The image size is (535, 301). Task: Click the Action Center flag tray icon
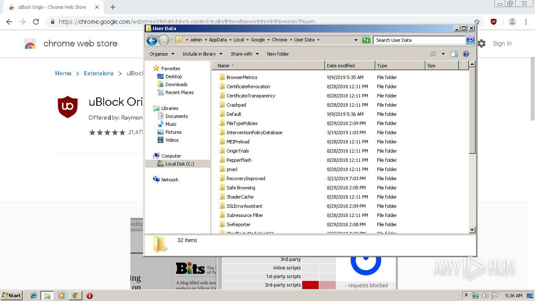pyautogui.click(x=495, y=296)
